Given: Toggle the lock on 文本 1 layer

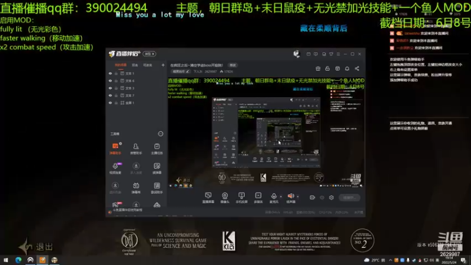Looking at the screenshot, I should click(x=116, y=73).
